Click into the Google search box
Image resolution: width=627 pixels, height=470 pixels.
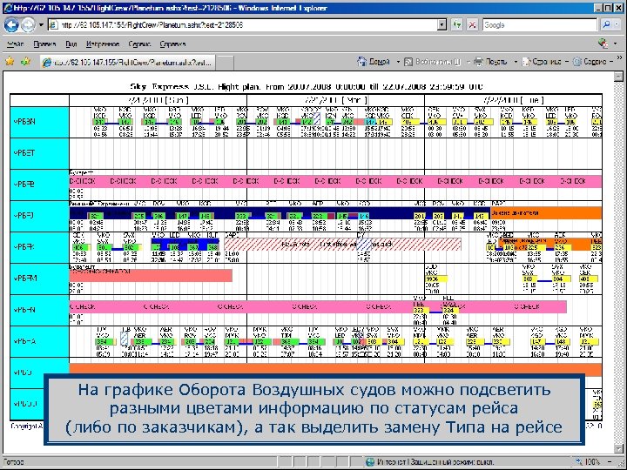(x=540, y=25)
